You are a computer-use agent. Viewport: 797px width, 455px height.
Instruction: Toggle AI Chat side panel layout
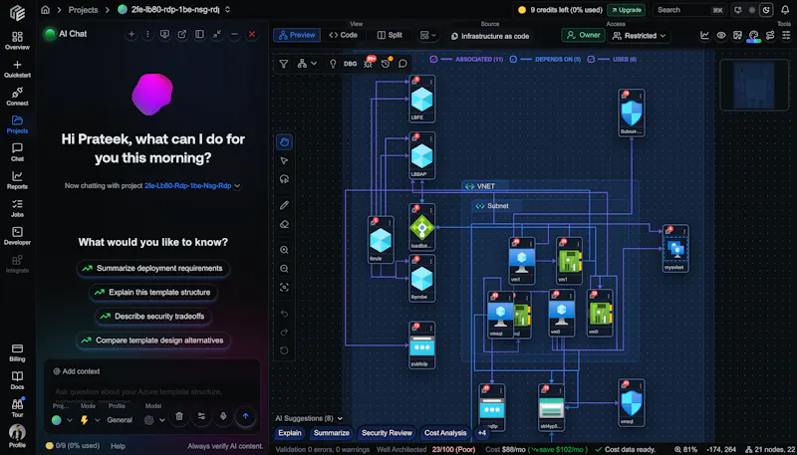click(199, 34)
